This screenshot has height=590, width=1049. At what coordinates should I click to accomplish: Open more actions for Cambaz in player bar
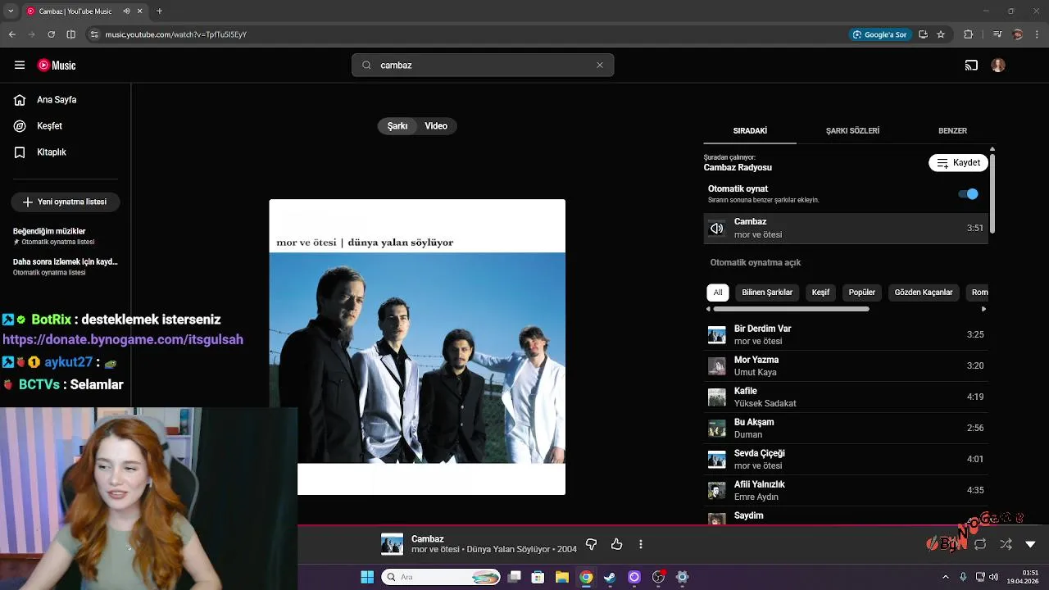pos(641,544)
